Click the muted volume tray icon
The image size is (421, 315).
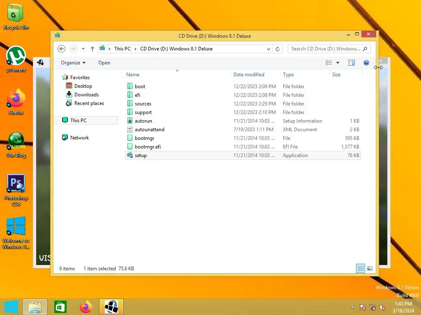point(382,307)
